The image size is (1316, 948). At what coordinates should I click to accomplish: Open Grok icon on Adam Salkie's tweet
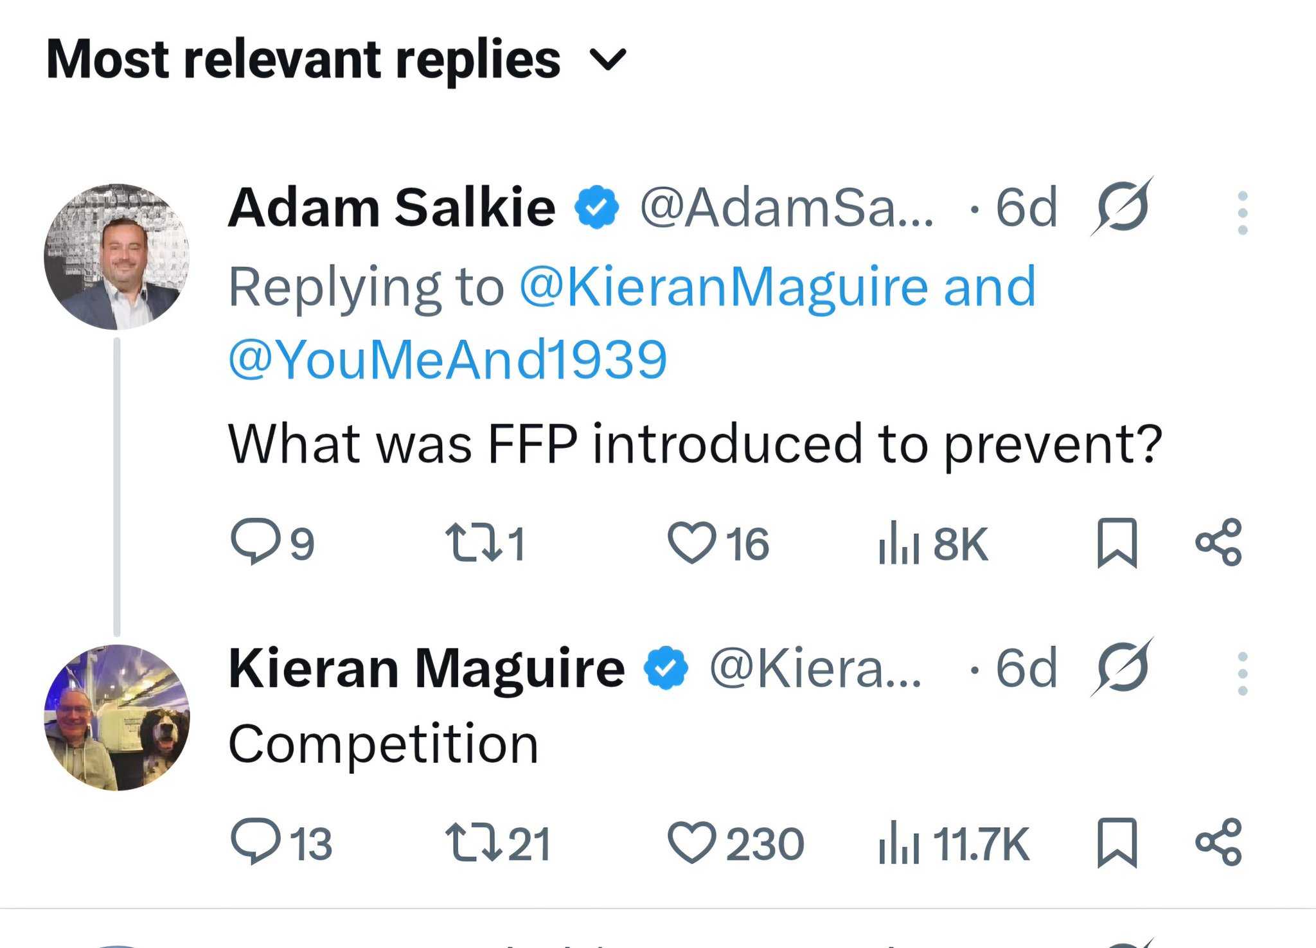pos(1123,207)
